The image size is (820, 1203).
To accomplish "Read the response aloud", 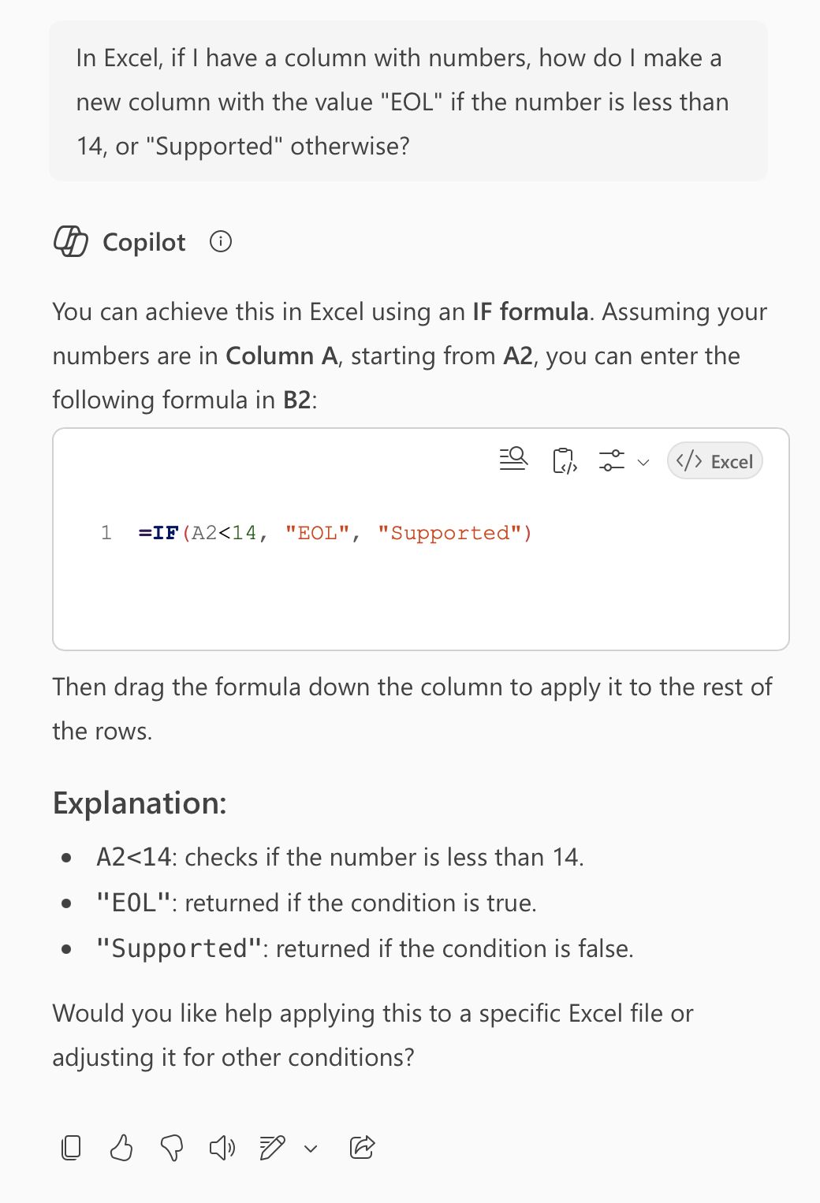I will pos(222,1148).
